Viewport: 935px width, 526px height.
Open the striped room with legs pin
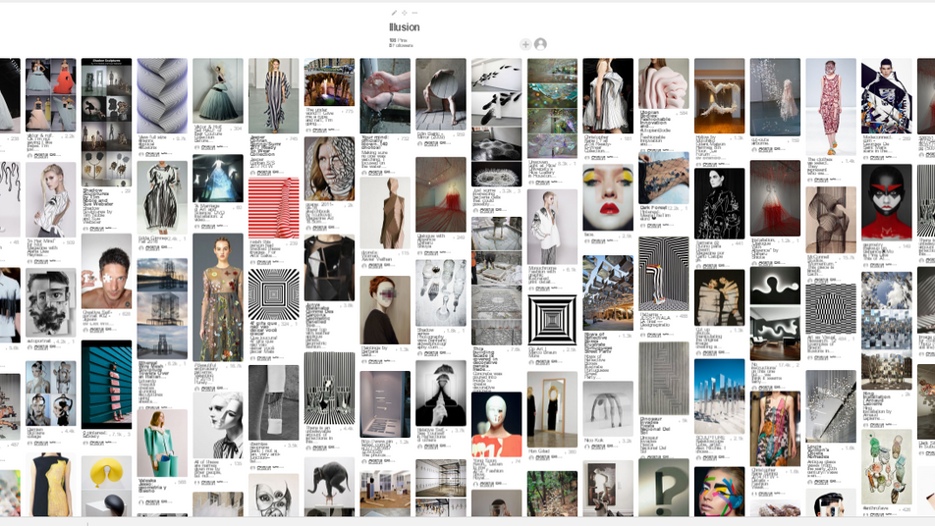point(664,274)
